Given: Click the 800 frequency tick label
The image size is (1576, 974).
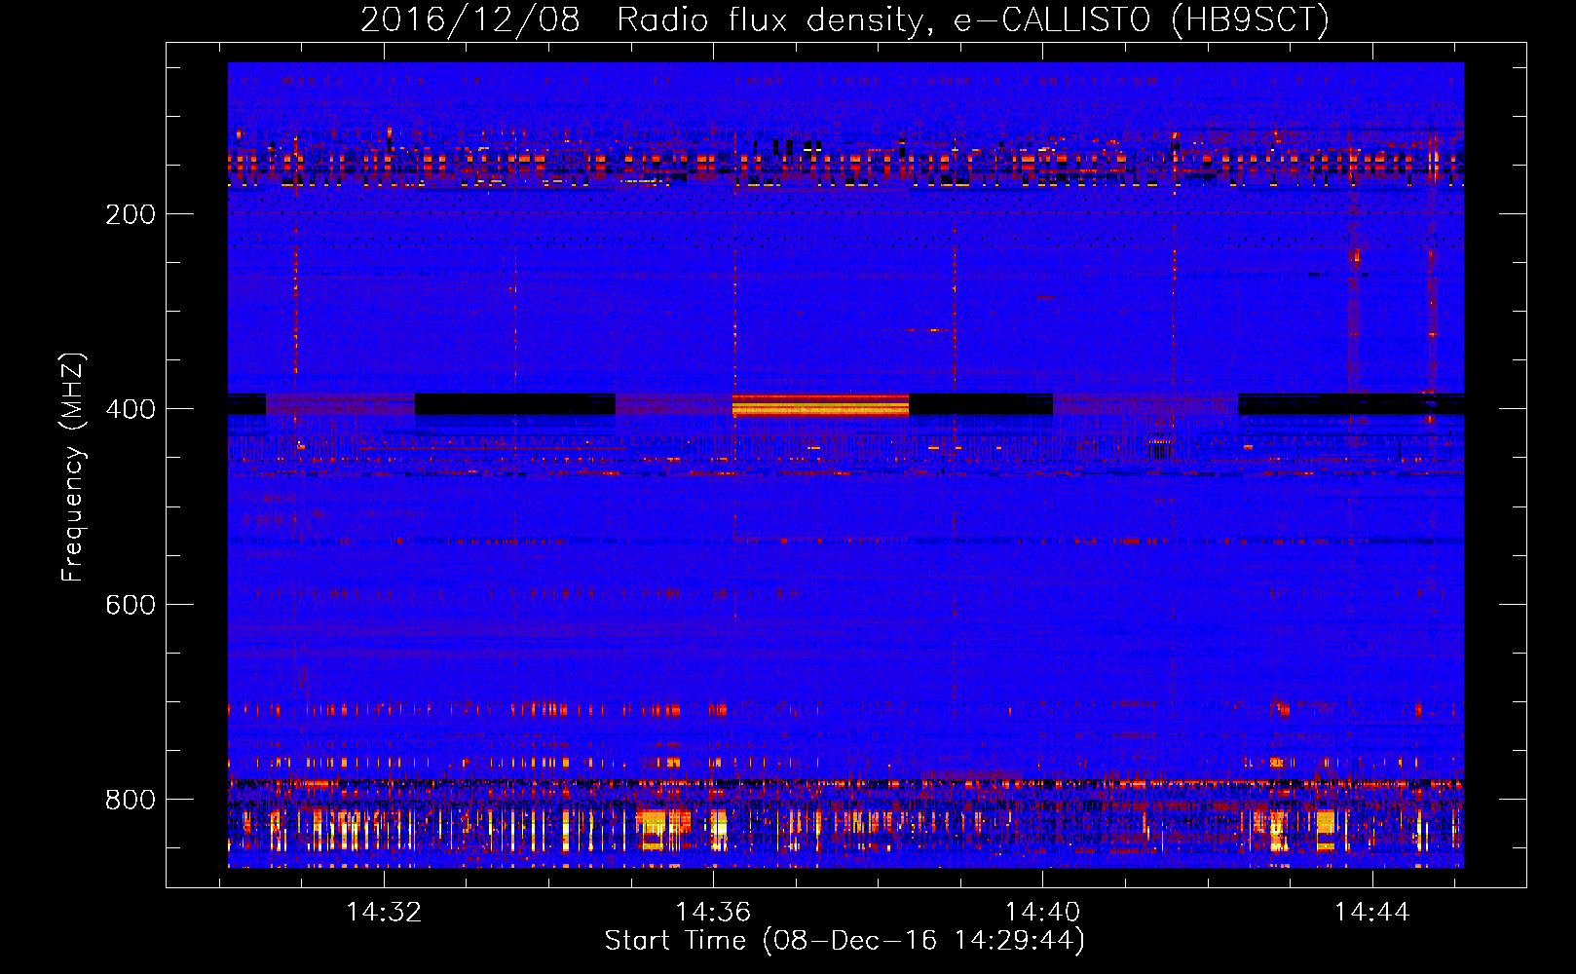Looking at the screenshot, I should (x=131, y=800).
